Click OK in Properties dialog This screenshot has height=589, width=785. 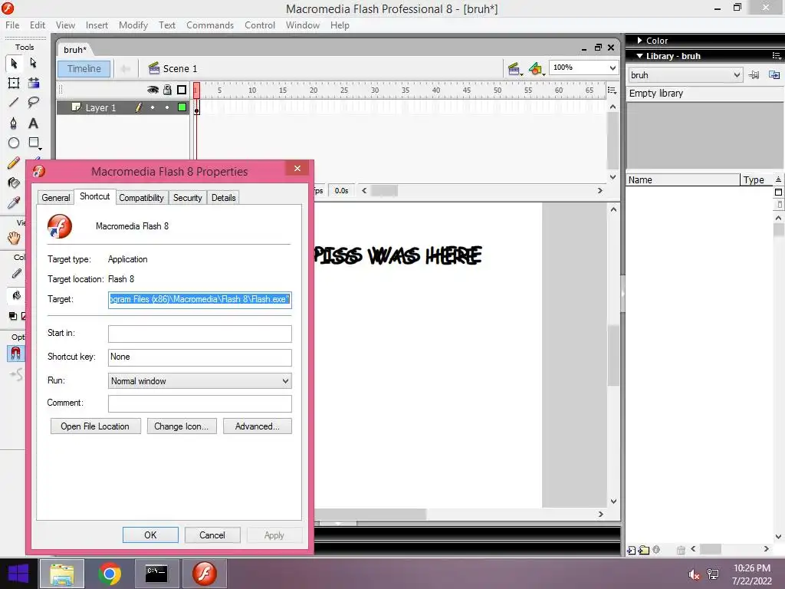pos(151,535)
